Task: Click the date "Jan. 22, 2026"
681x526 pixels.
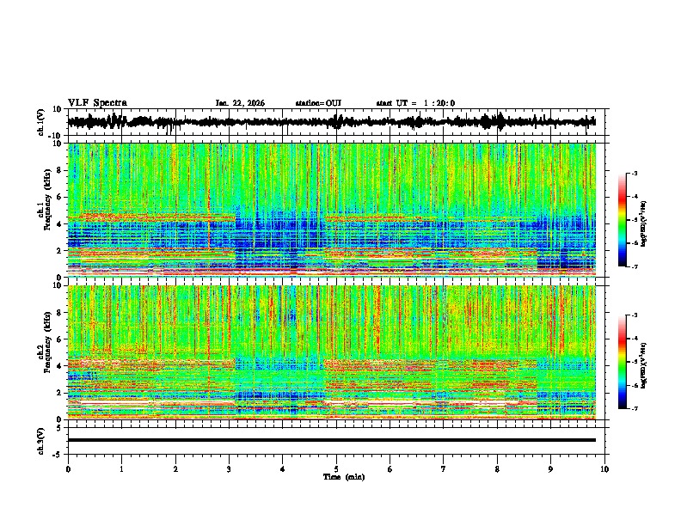Action: pos(240,103)
